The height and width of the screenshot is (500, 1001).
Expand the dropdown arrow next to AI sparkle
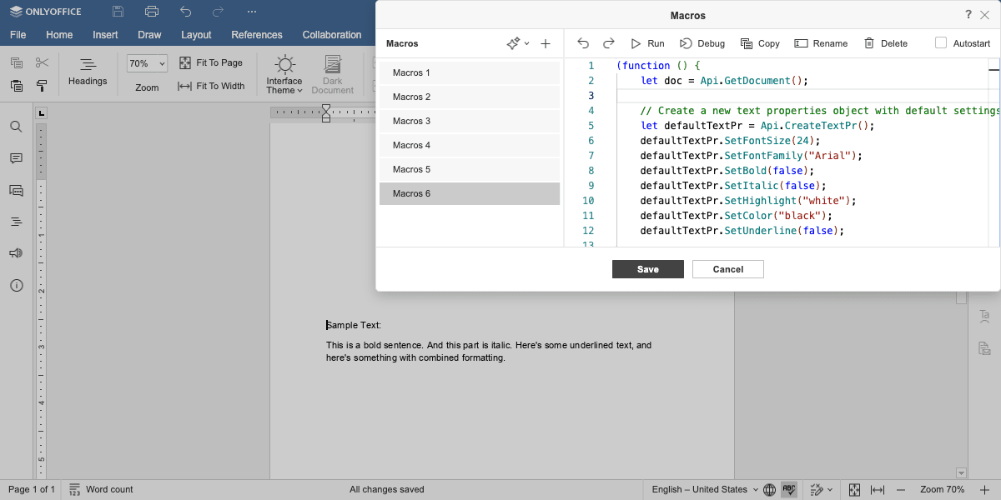pyautogui.click(x=526, y=43)
